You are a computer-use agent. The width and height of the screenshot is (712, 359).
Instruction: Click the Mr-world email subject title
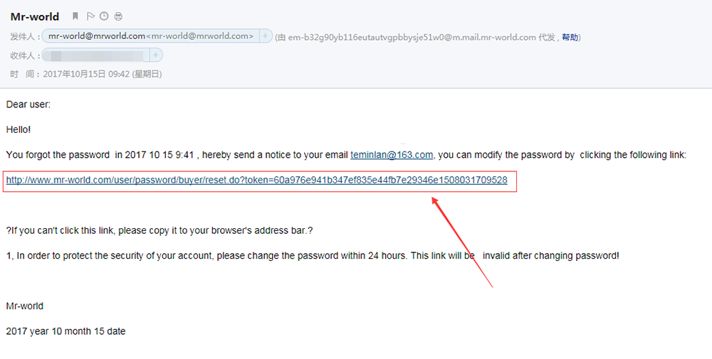(34, 17)
